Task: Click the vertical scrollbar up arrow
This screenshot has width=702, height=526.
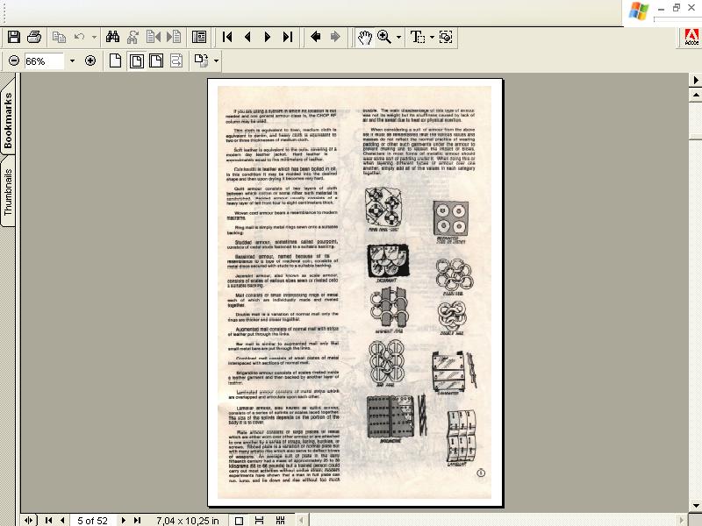Action: (x=696, y=95)
